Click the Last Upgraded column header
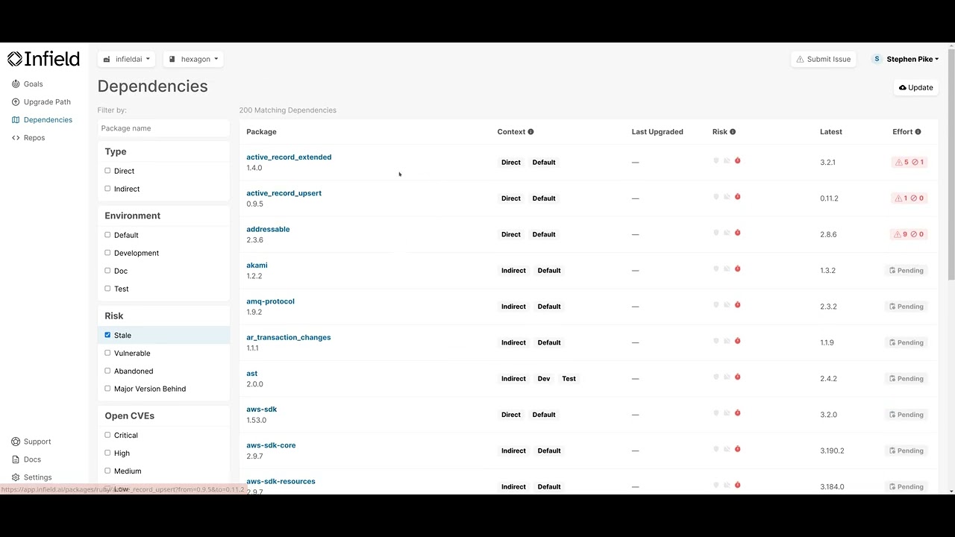This screenshot has height=537, width=955. coord(657,132)
